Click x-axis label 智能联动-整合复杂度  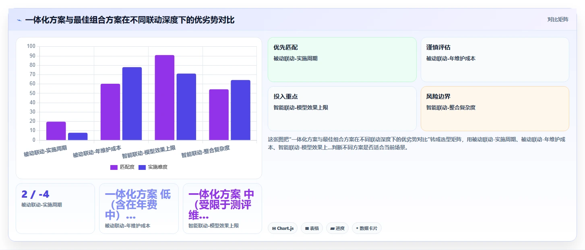click(205, 151)
